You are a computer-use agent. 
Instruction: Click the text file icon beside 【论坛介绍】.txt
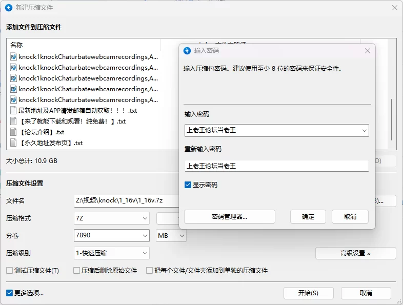14,132
